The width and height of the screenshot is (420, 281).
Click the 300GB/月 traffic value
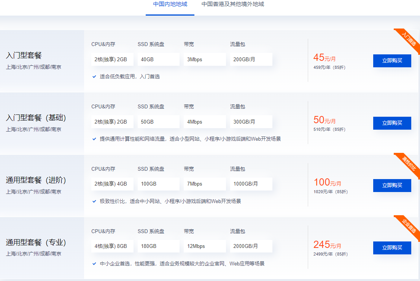click(251, 122)
